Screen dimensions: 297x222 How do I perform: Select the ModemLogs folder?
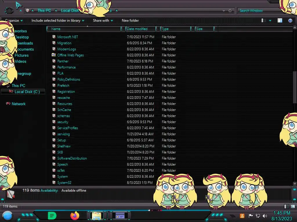(x=66, y=49)
